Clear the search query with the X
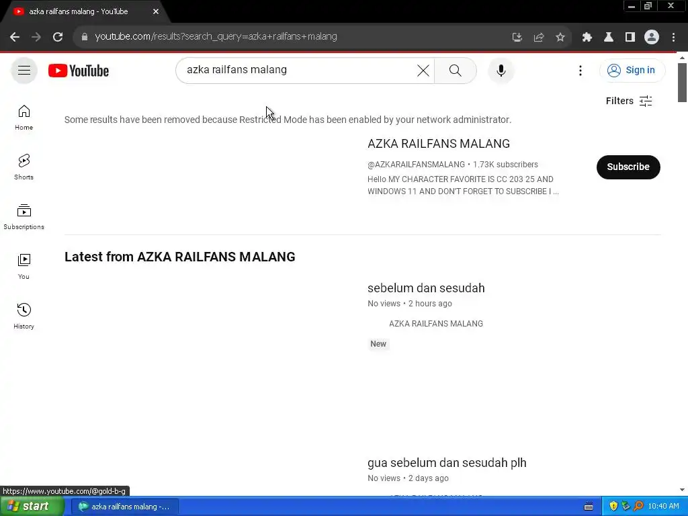The image size is (688, 516). [423, 70]
